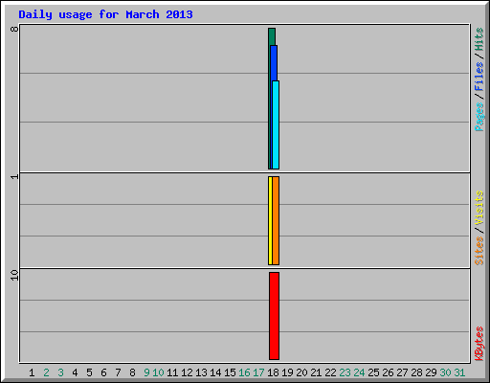Click the Pages legend label
Screen dimensions: 490x383
pyautogui.click(x=479, y=117)
